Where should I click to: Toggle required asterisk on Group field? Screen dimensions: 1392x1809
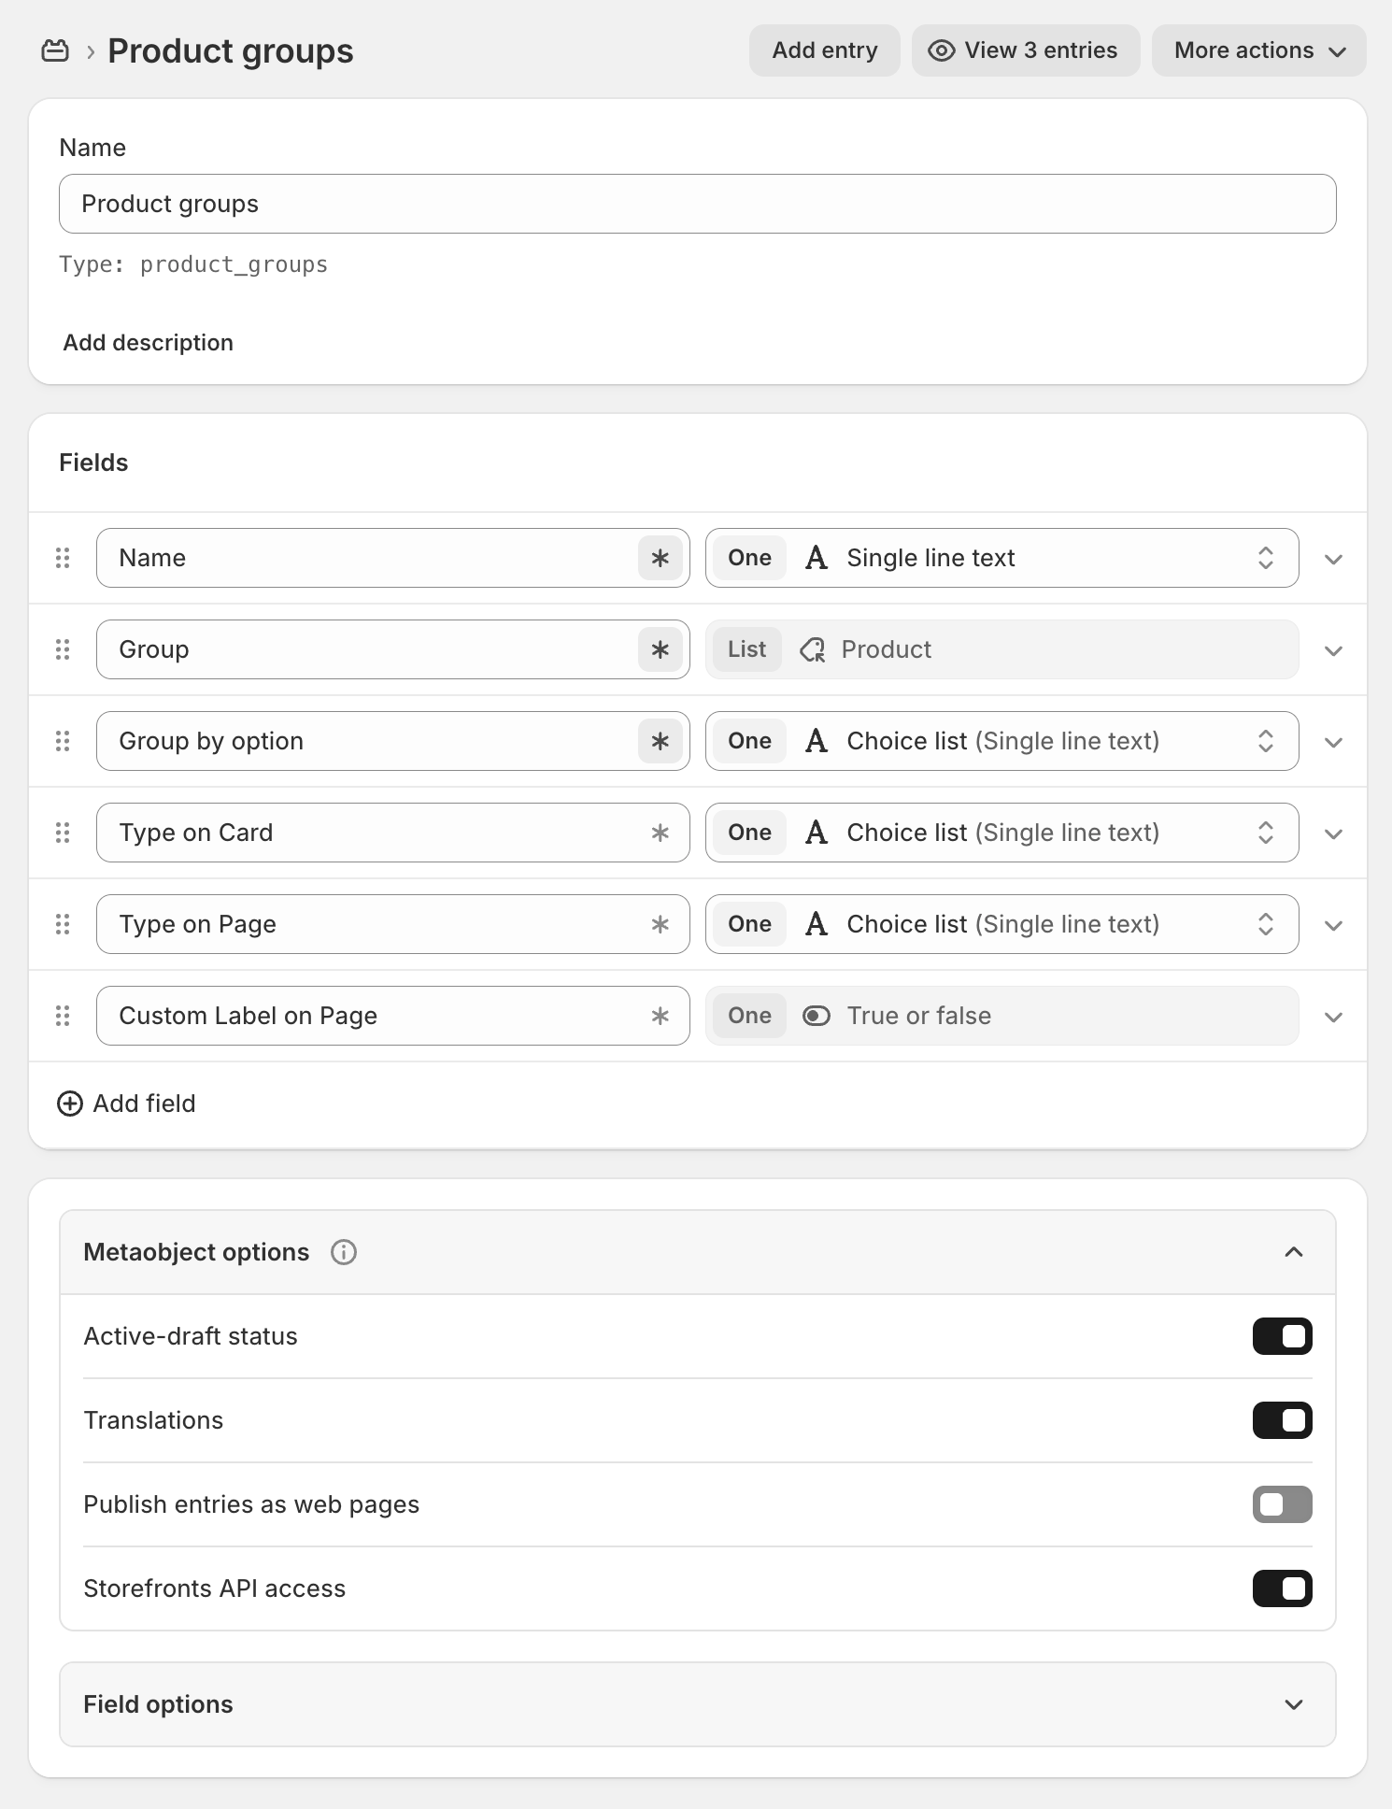tap(660, 649)
